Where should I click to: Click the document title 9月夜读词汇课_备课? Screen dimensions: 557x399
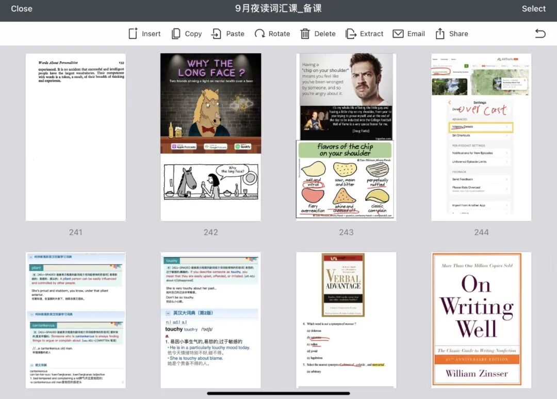pos(278,9)
